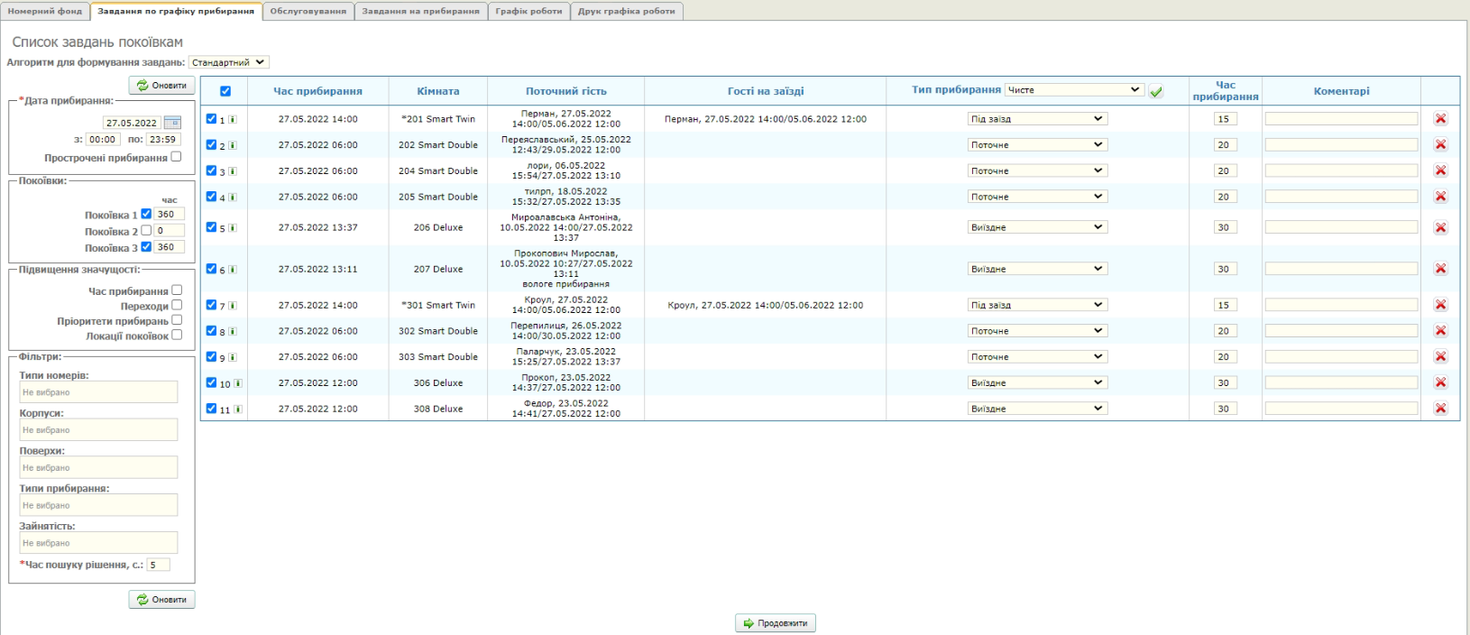Click the top Оновити button
This screenshot has width=1470, height=635.
point(162,86)
